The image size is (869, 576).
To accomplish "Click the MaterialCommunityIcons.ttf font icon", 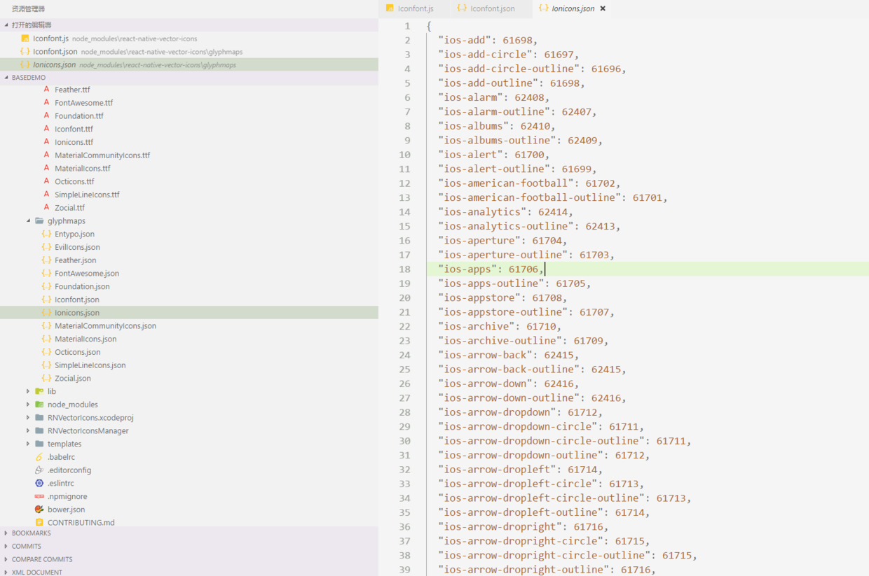I will (47, 155).
